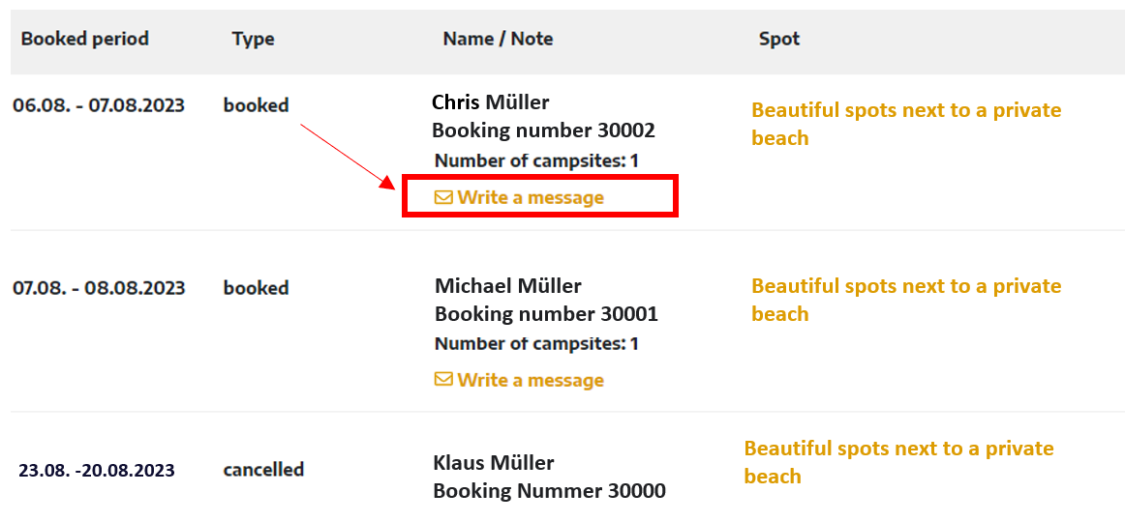1125x522 pixels.
Task: Select the Spot column header
Action: (779, 39)
